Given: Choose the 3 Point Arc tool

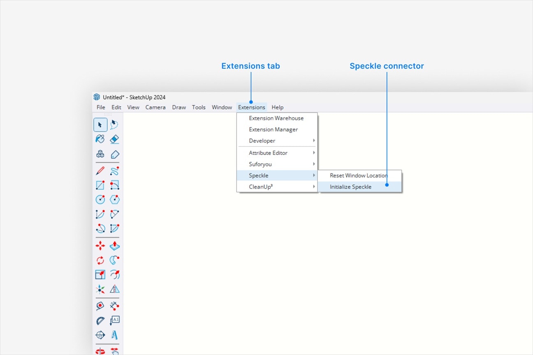Looking at the screenshot, I should click(x=100, y=228).
